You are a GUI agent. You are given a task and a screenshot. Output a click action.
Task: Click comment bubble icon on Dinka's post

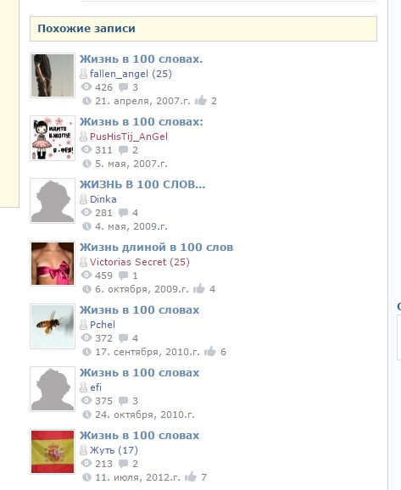[x=124, y=213]
